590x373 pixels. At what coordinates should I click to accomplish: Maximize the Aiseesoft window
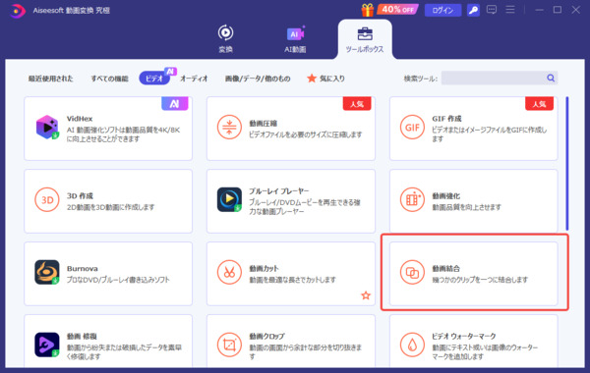(x=558, y=10)
